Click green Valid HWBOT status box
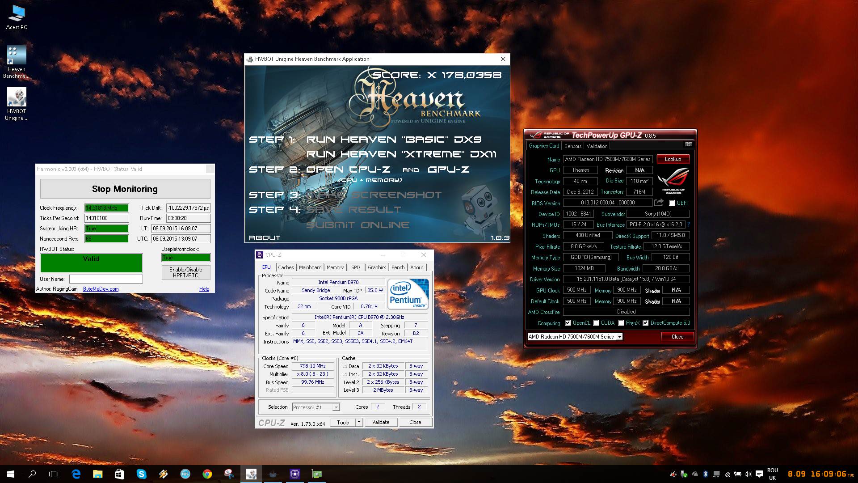The width and height of the screenshot is (858, 483). pyautogui.click(x=91, y=263)
